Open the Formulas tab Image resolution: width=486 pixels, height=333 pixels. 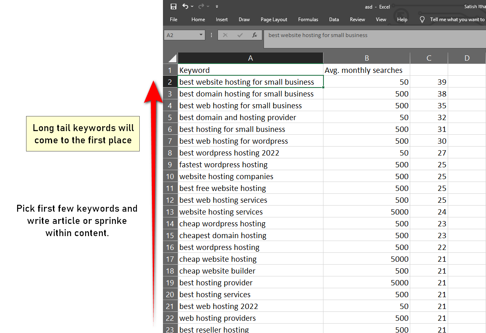tap(308, 20)
